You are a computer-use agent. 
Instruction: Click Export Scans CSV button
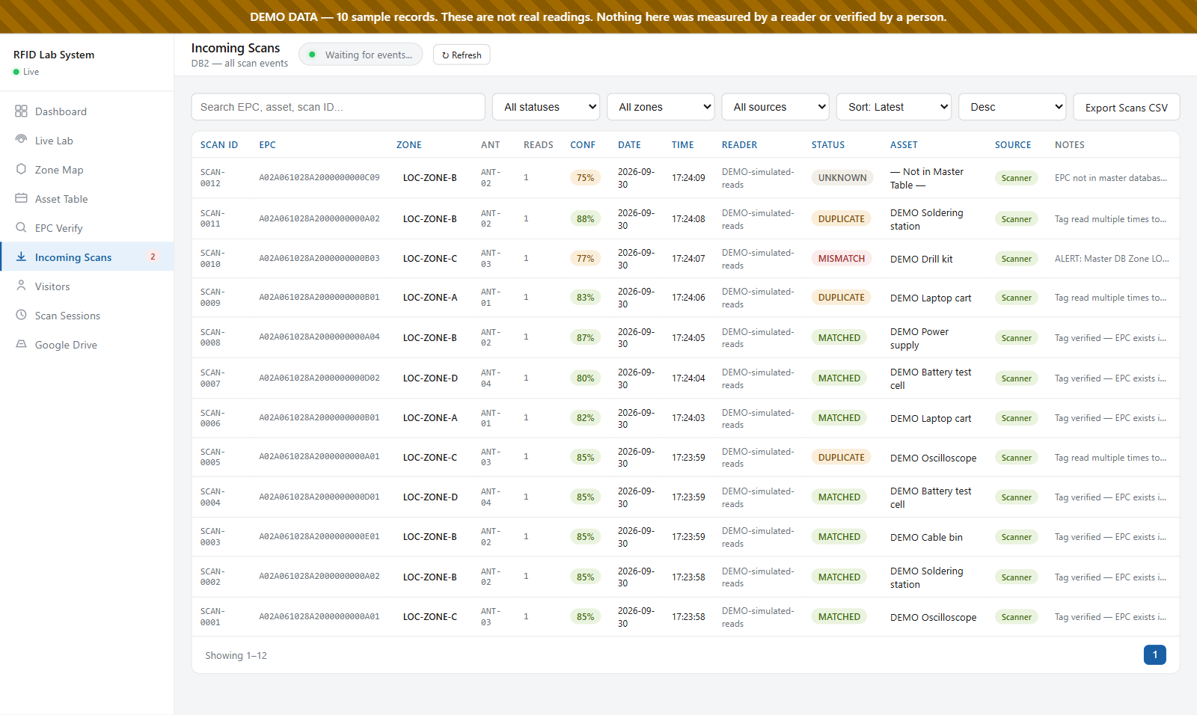click(1126, 107)
